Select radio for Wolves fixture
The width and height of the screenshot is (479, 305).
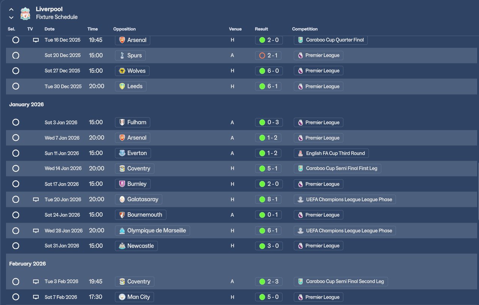click(16, 71)
